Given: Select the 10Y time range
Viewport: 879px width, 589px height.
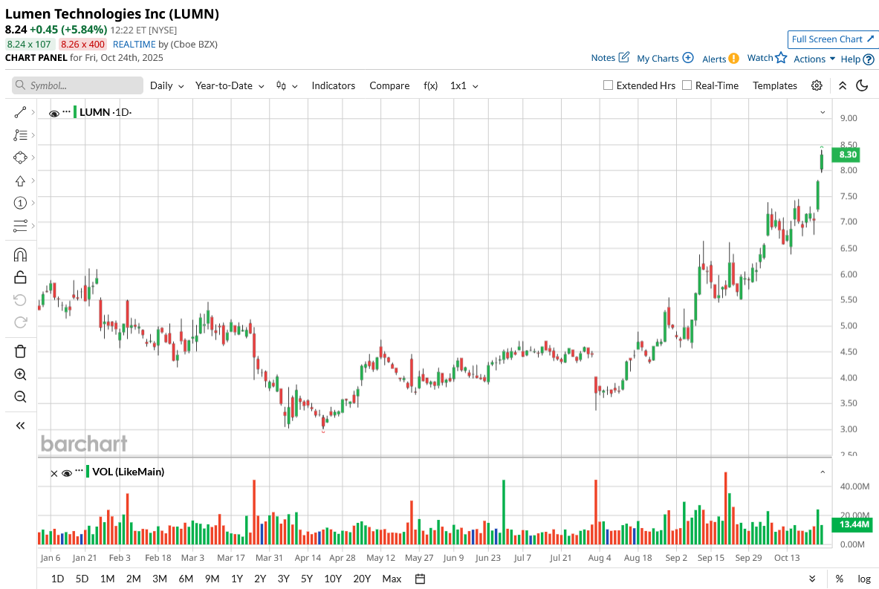Looking at the screenshot, I should (x=332, y=579).
